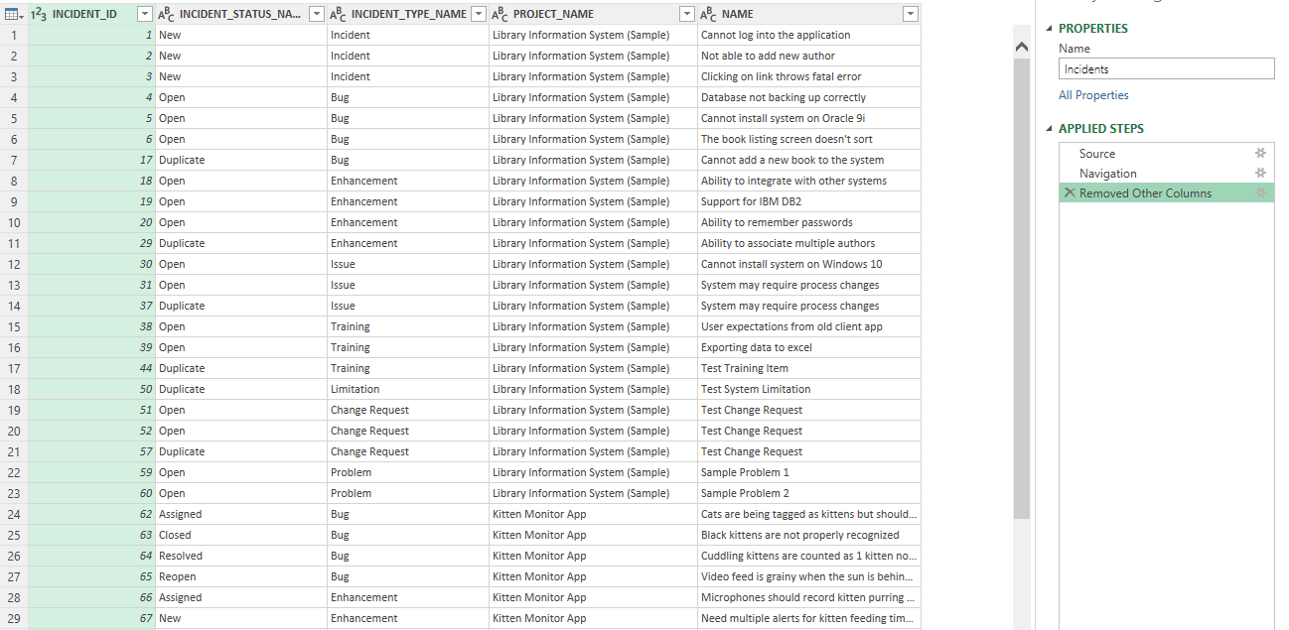Click the "Ability to integrate with other systems" cell
This screenshot has height=630, width=1289.
coord(808,181)
